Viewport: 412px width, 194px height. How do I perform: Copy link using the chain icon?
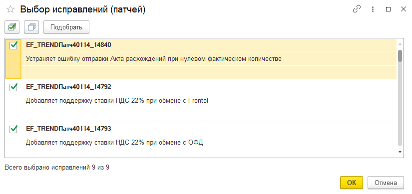click(x=357, y=9)
